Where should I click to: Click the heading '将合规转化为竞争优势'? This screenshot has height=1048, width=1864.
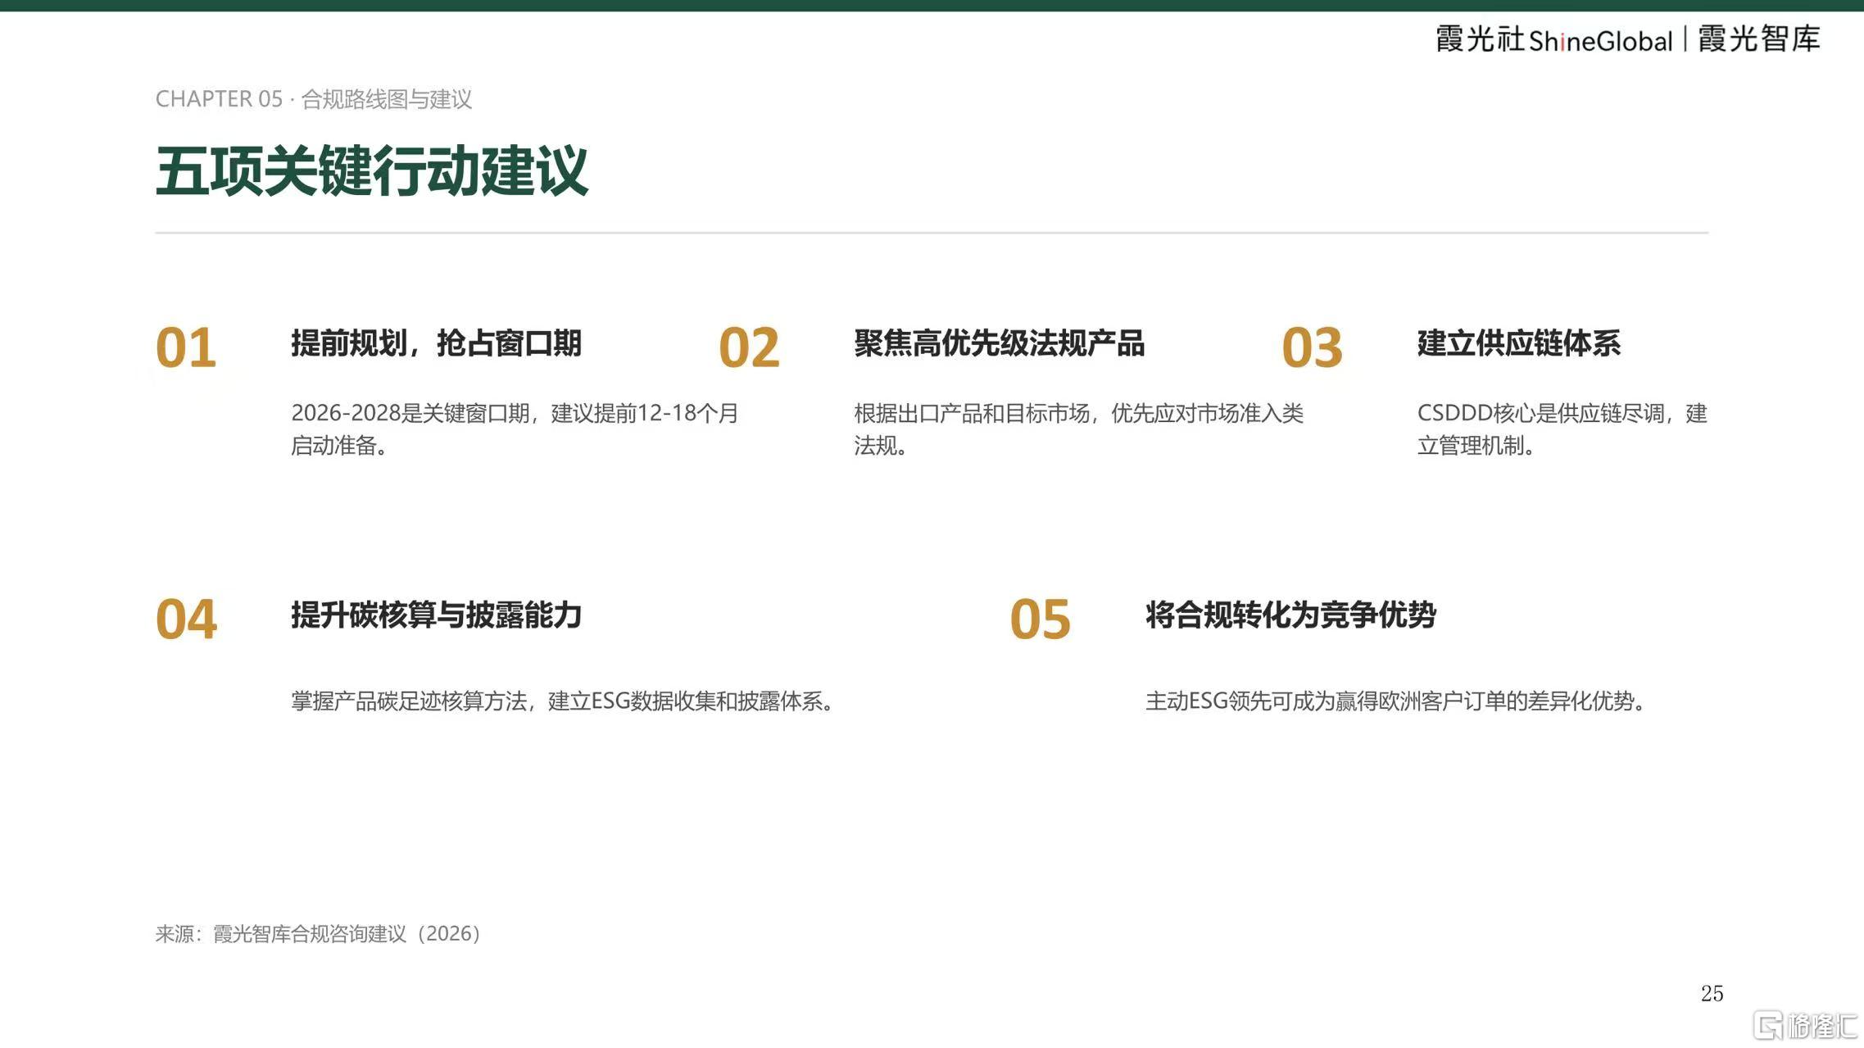click(x=1290, y=615)
